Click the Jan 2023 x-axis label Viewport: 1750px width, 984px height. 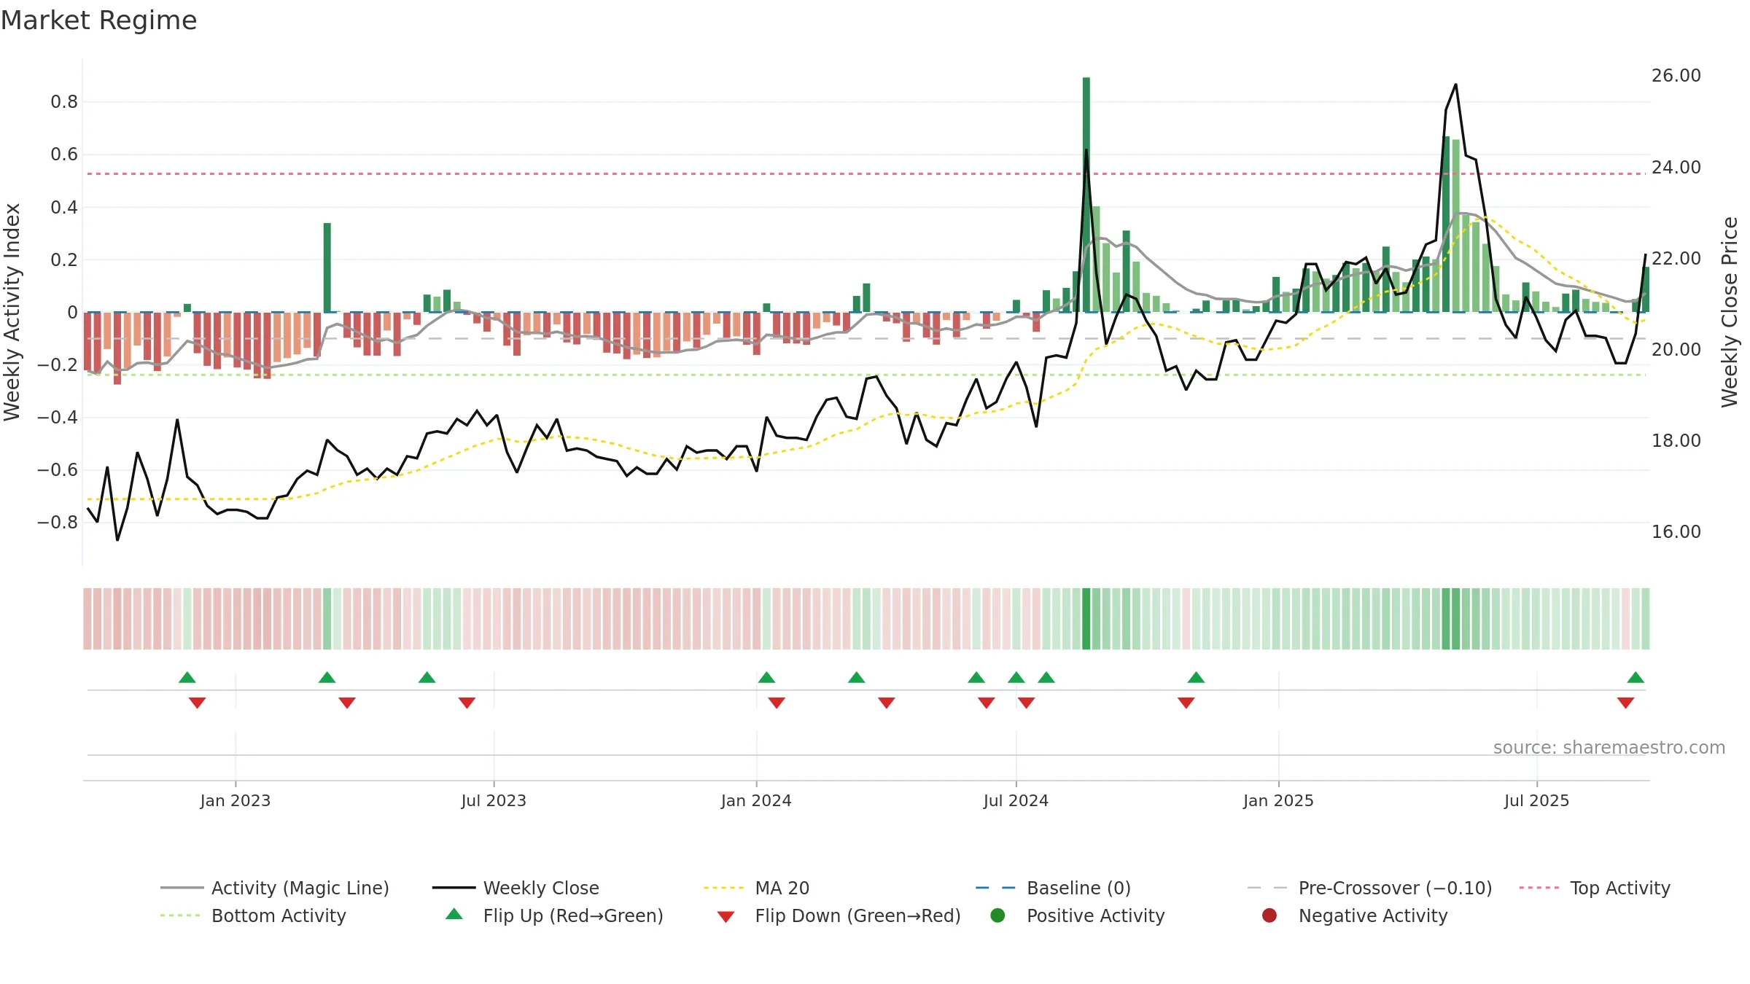point(236,800)
